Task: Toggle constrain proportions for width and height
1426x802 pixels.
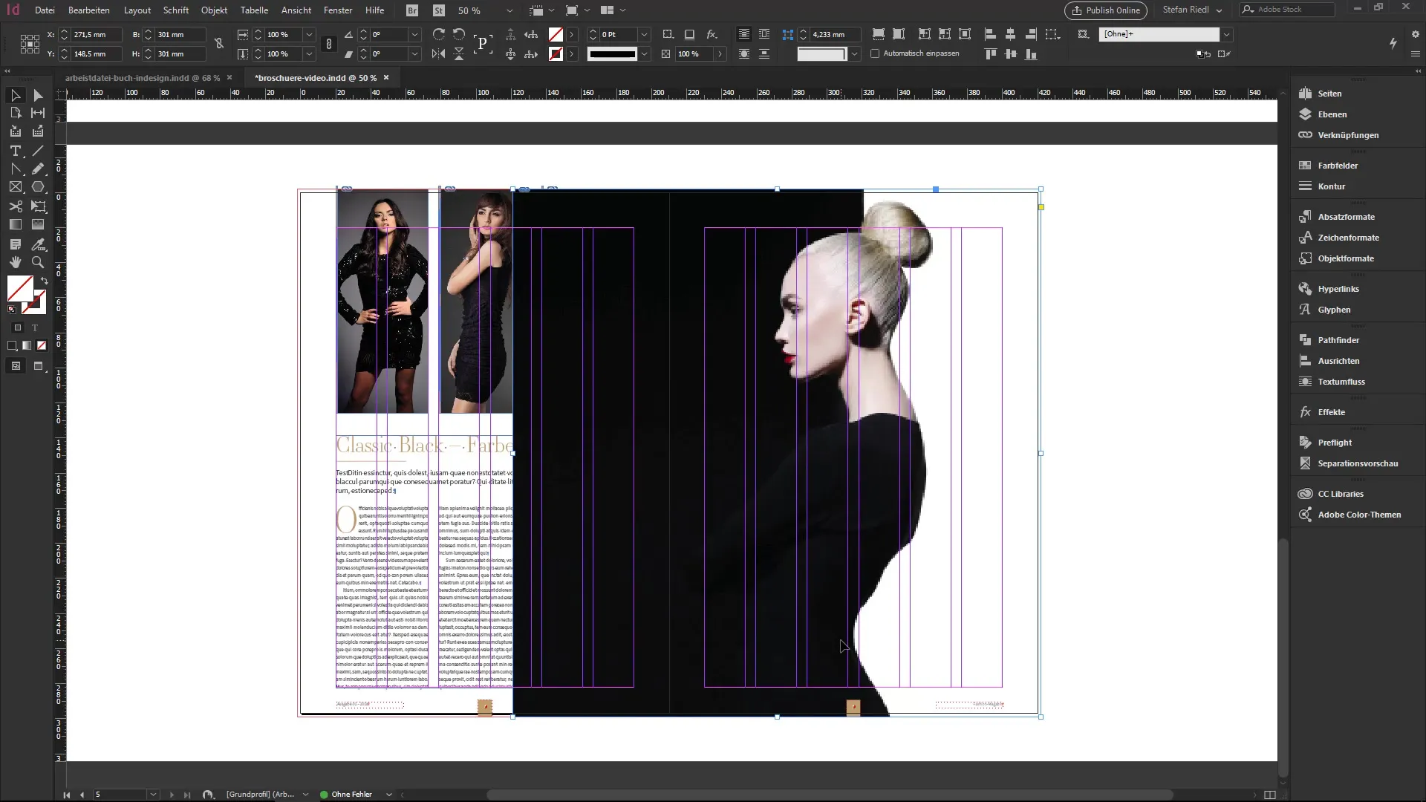Action: (219, 44)
